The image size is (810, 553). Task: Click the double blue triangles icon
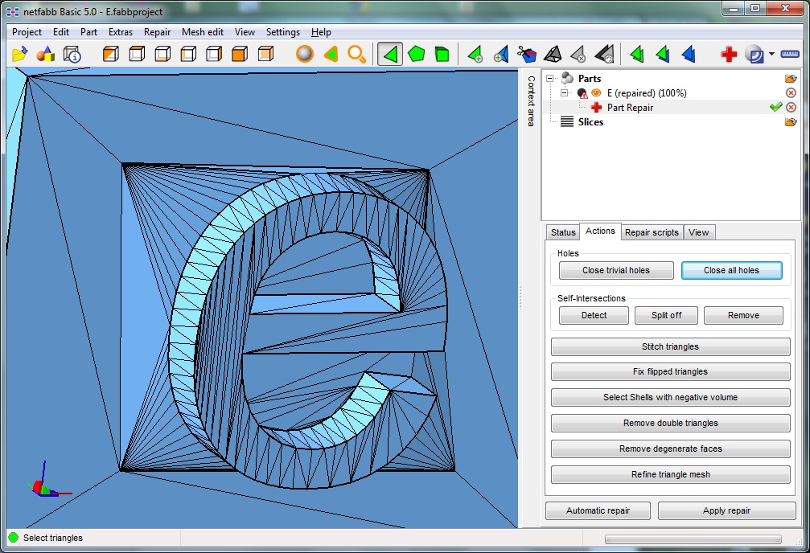tap(689, 54)
